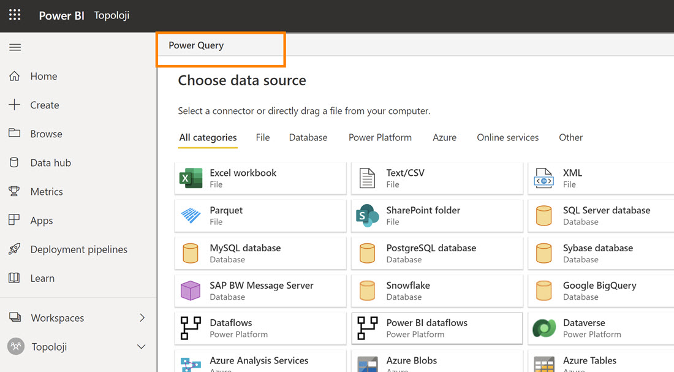Switch to the Online services category tab
The height and width of the screenshot is (372, 674).
click(x=508, y=138)
